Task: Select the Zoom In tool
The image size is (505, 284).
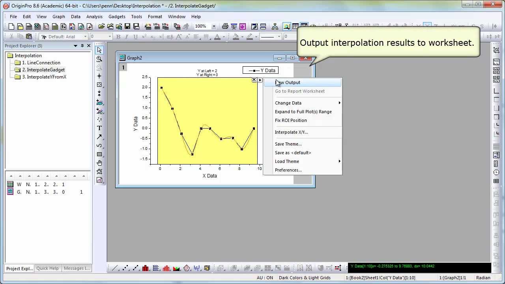Action: 99,59
